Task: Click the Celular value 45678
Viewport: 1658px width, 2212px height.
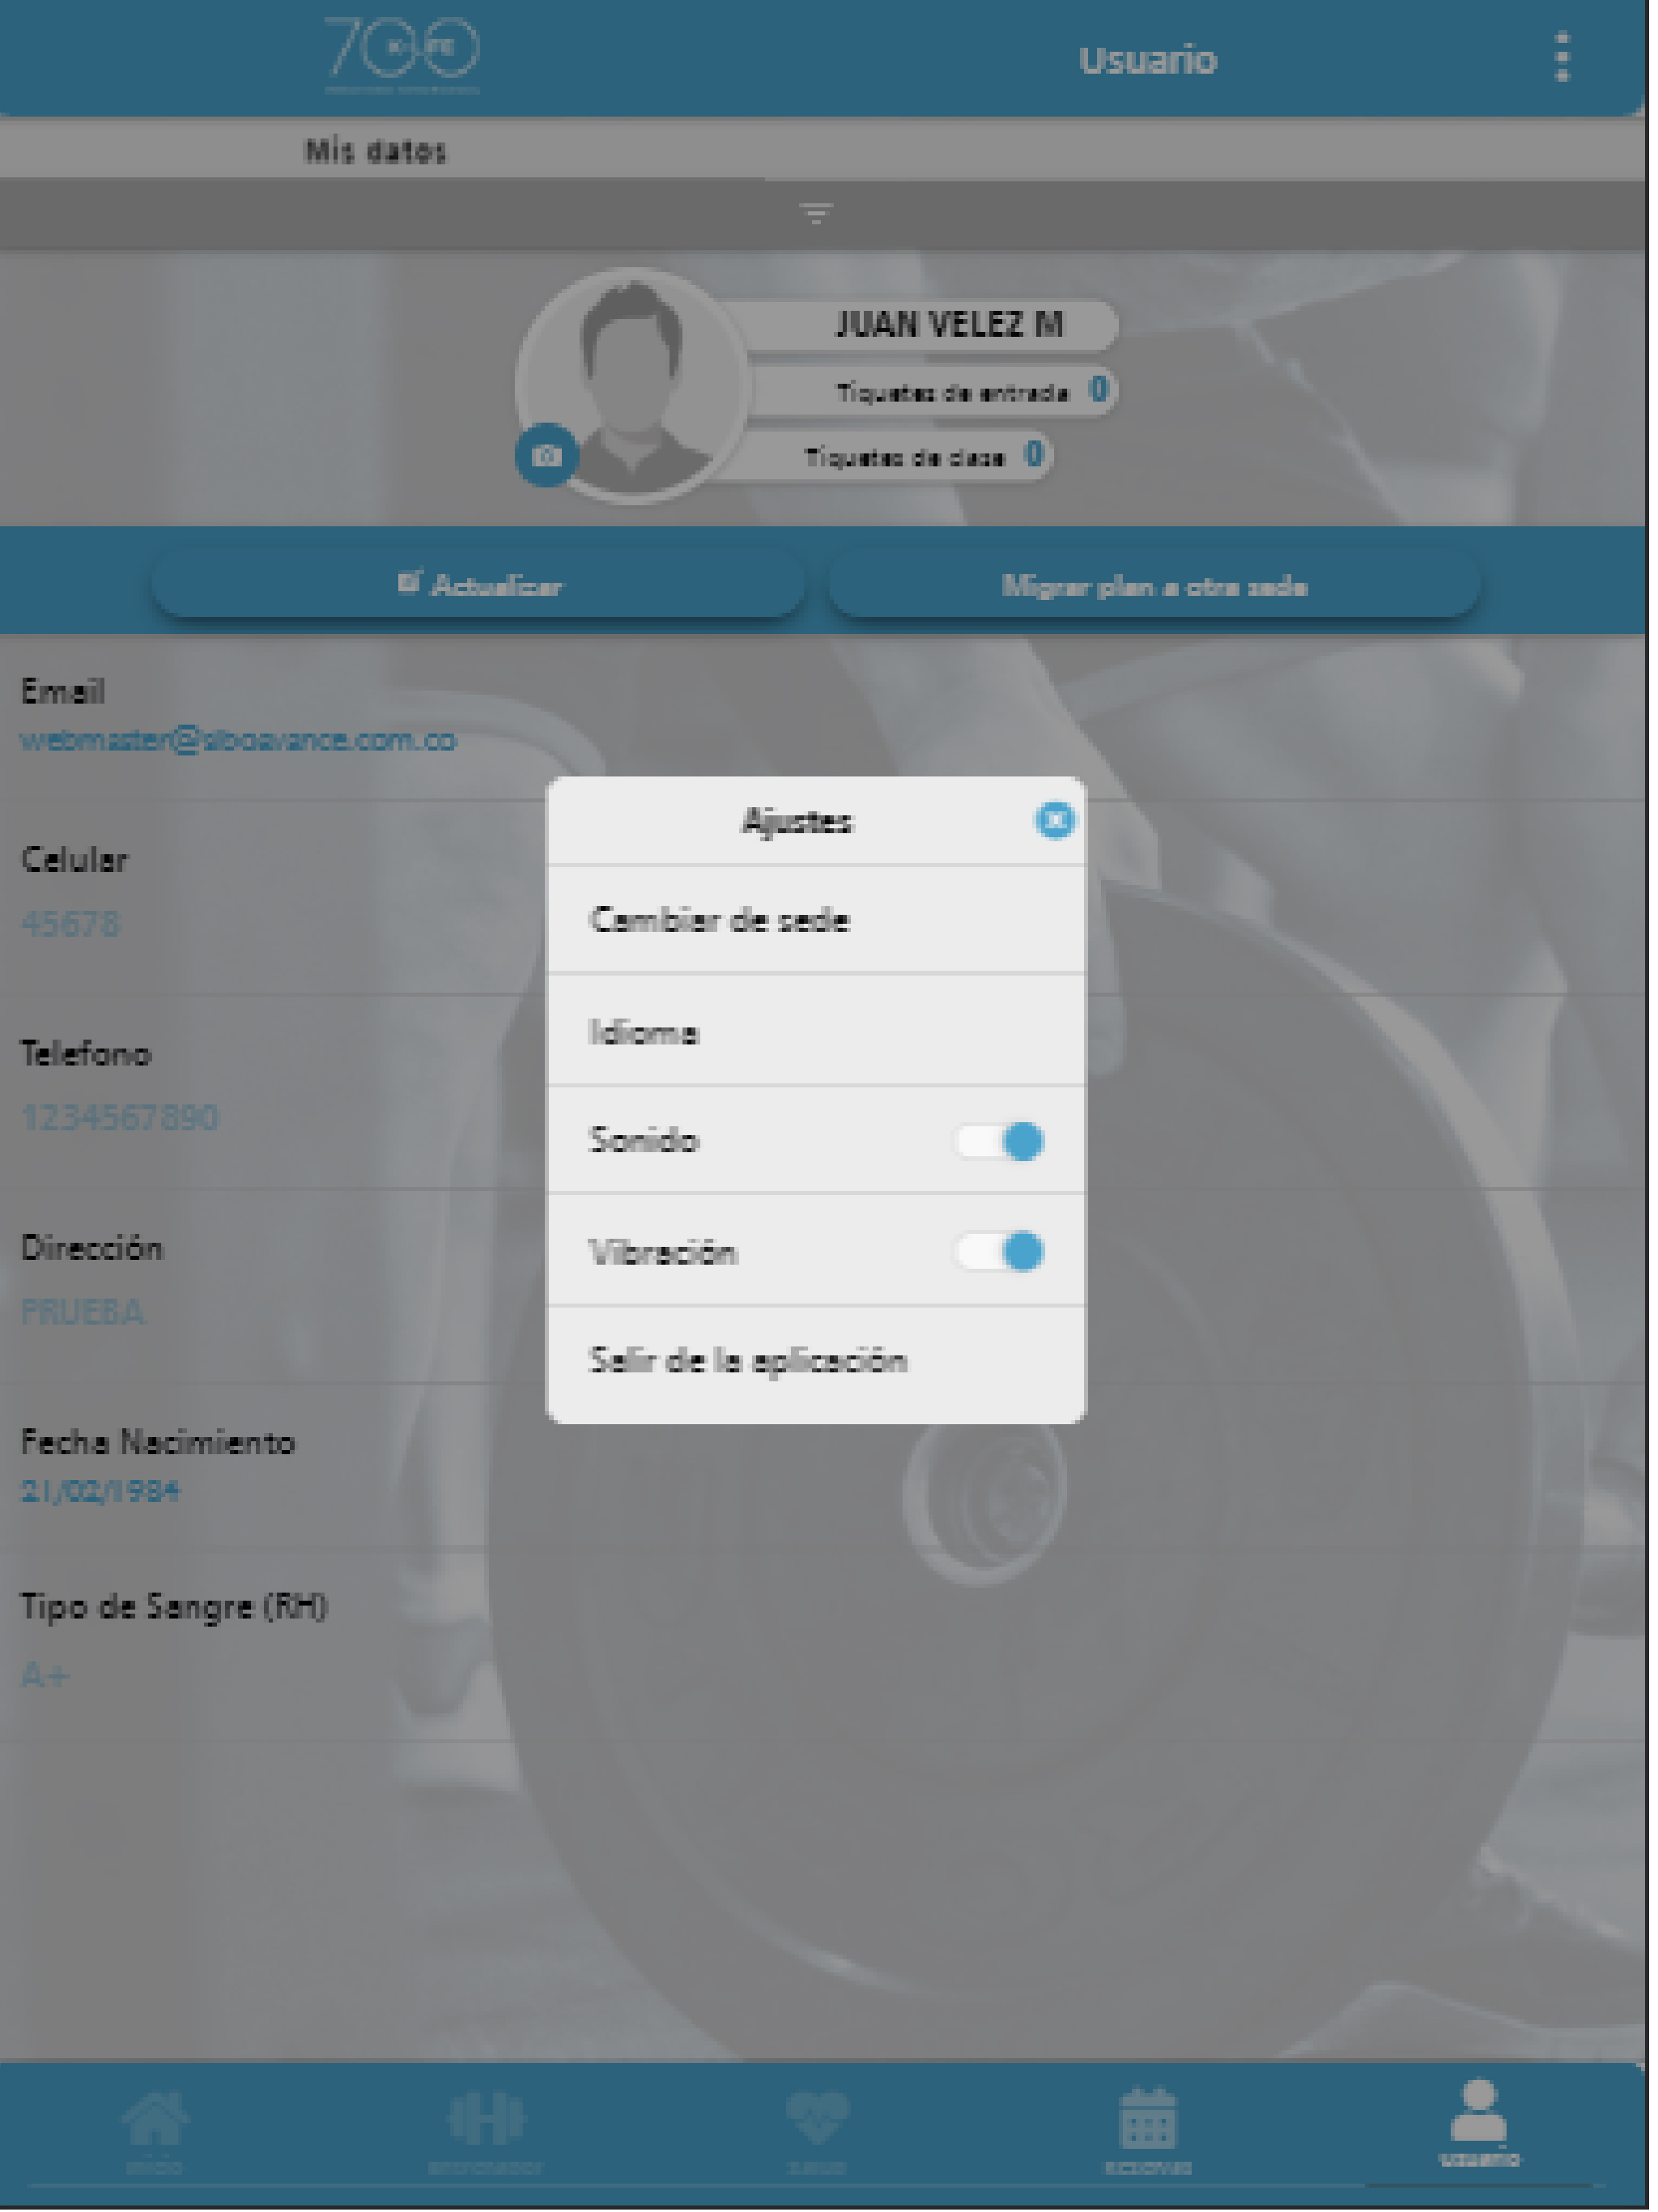Action: [x=70, y=923]
